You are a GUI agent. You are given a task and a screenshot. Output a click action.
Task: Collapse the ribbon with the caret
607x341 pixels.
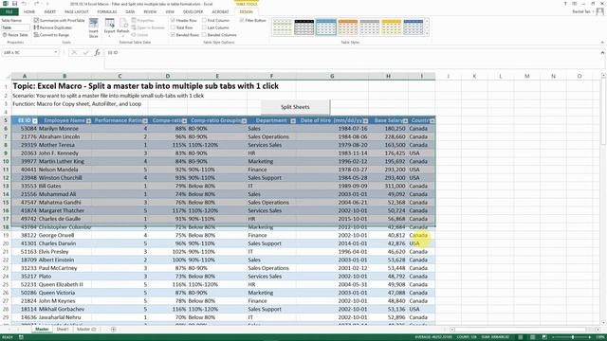[x=602, y=42]
